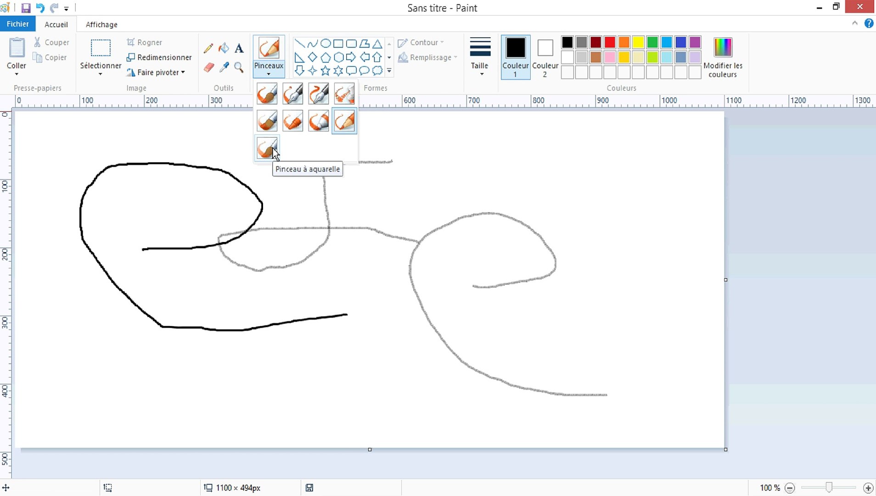This screenshot has width=876, height=496.
Task: Select the Magnifier tool
Action: 239,68
